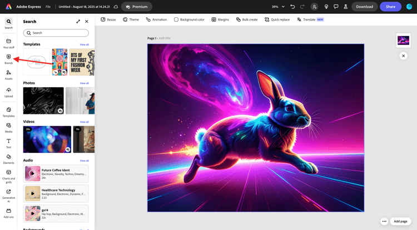Click the Undo arrow icon
The height and width of the screenshot is (230, 417).
[292, 7]
